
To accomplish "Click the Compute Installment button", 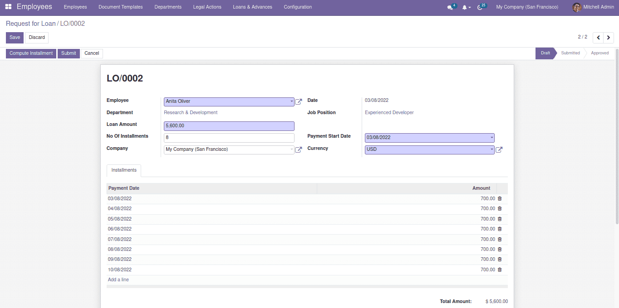I will pos(31,53).
